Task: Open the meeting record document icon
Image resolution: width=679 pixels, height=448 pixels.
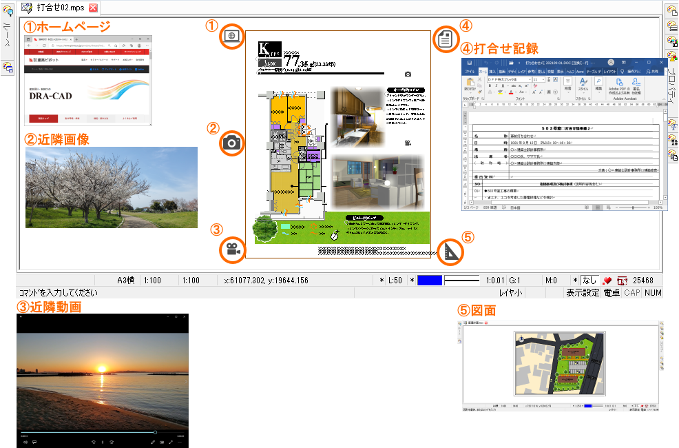Action: (445, 39)
